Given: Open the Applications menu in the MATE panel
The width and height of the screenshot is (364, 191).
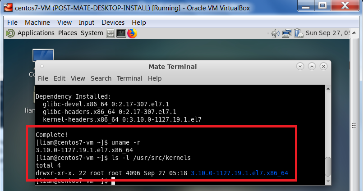Looking at the screenshot, I should [x=36, y=33].
